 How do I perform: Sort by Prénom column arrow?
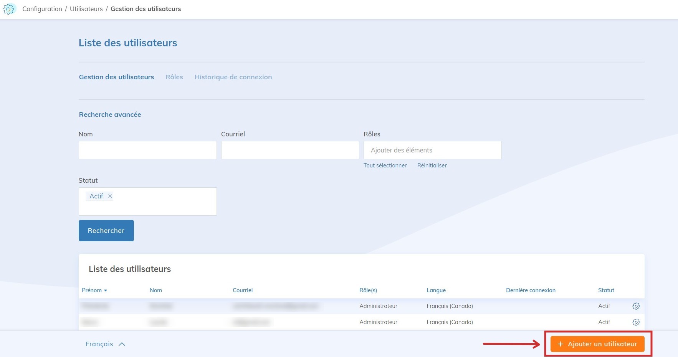[106, 290]
